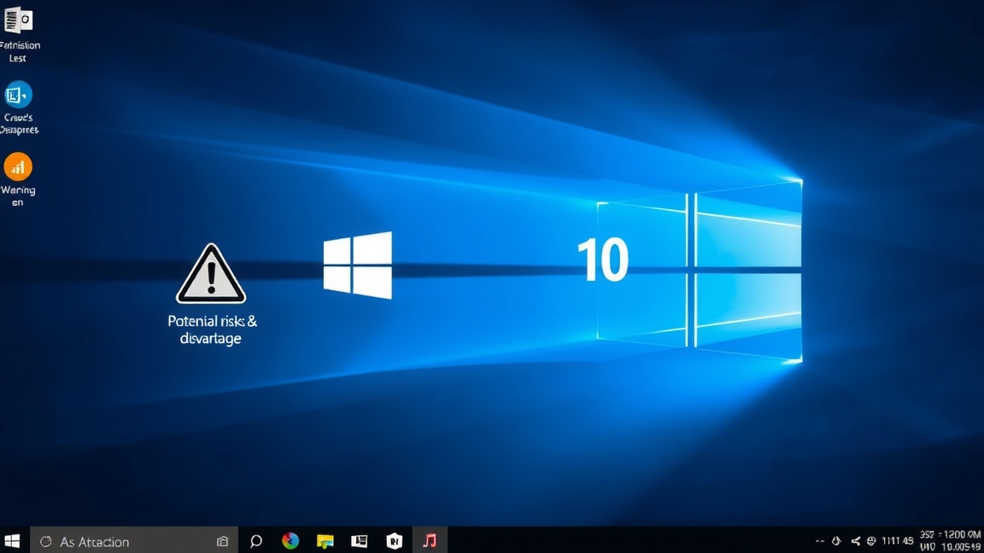The image size is (984, 553).
Task: Select the search magnifier on the taskbar
Action: [x=255, y=540]
